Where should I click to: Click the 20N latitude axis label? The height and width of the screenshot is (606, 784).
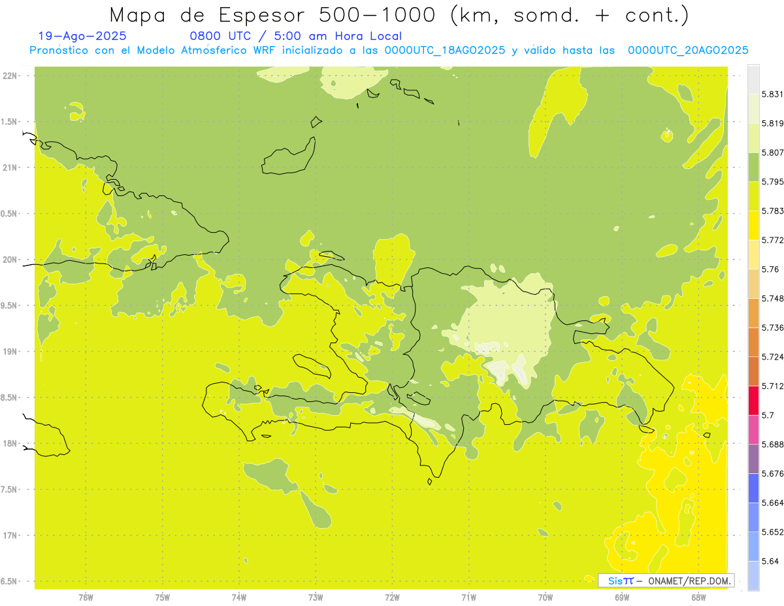(x=10, y=260)
